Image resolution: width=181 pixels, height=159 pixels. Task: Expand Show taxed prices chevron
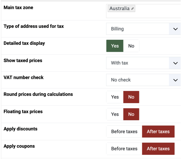click(x=175, y=63)
